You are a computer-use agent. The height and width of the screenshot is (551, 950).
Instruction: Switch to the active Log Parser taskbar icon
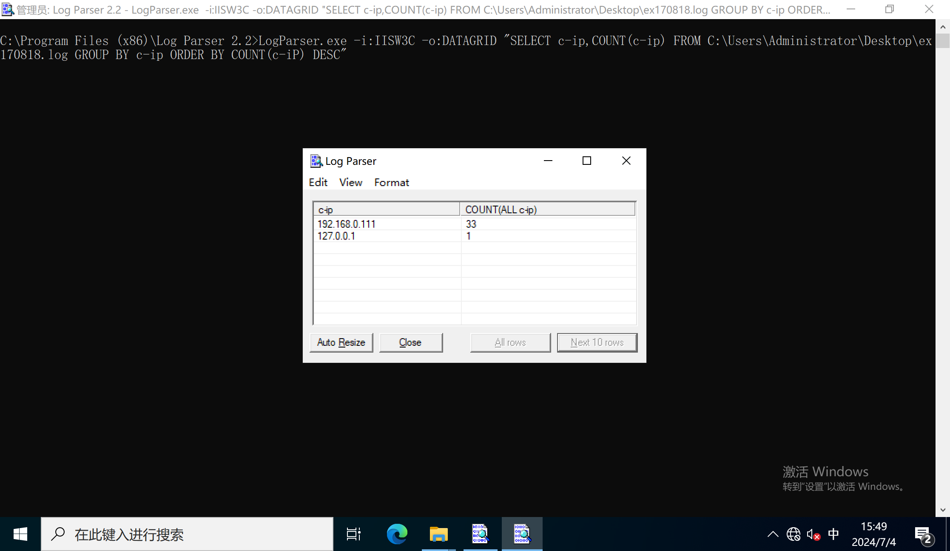[522, 534]
